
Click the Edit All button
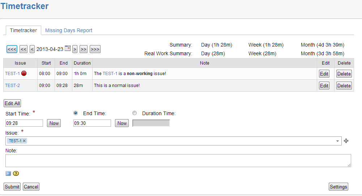click(x=12, y=103)
